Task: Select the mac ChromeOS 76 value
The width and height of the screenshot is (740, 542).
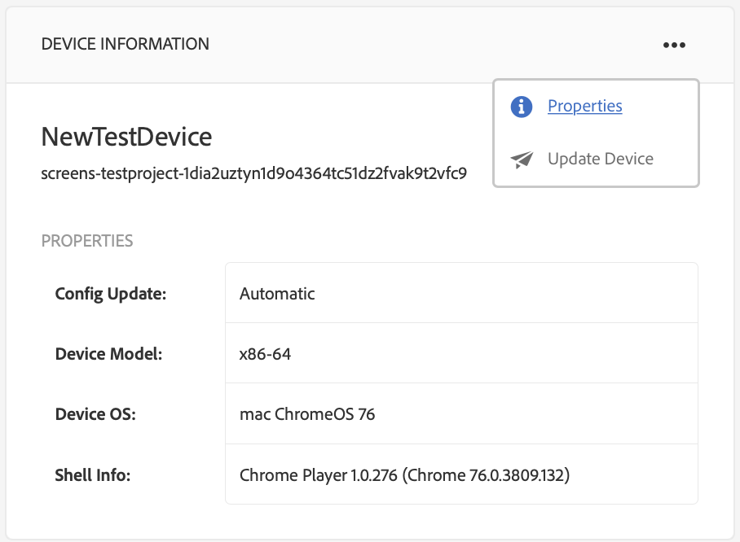Action: (307, 414)
